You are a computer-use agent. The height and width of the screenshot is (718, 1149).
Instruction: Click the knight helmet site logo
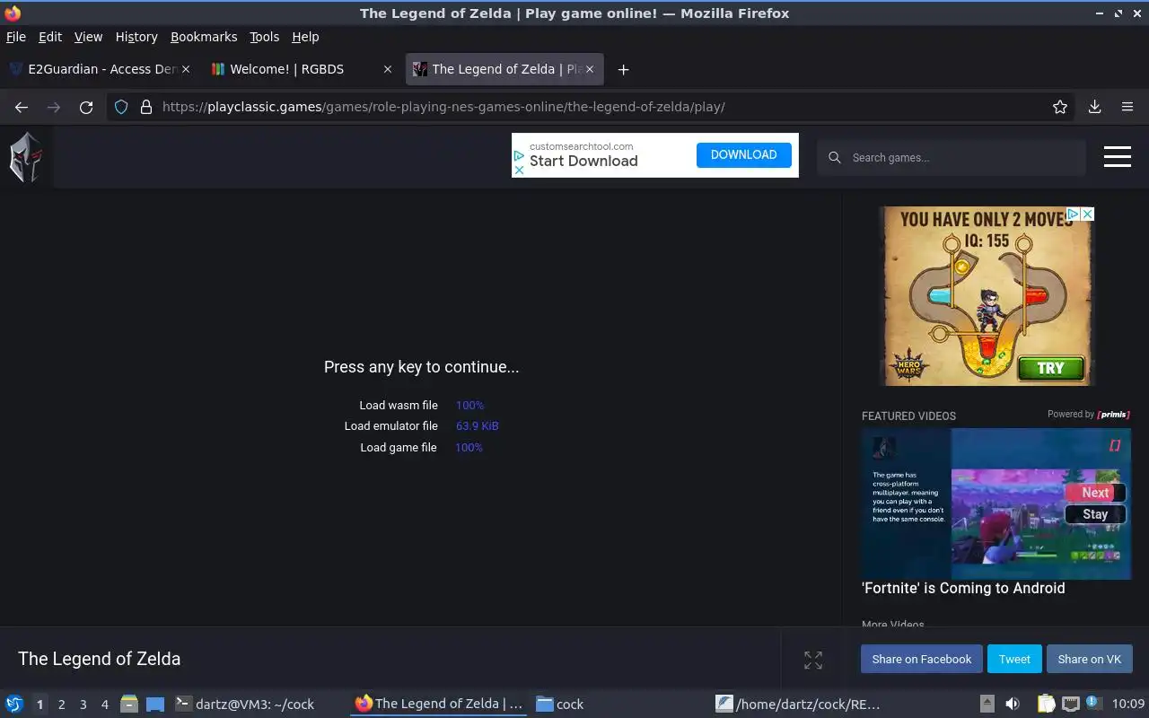click(x=26, y=157)
